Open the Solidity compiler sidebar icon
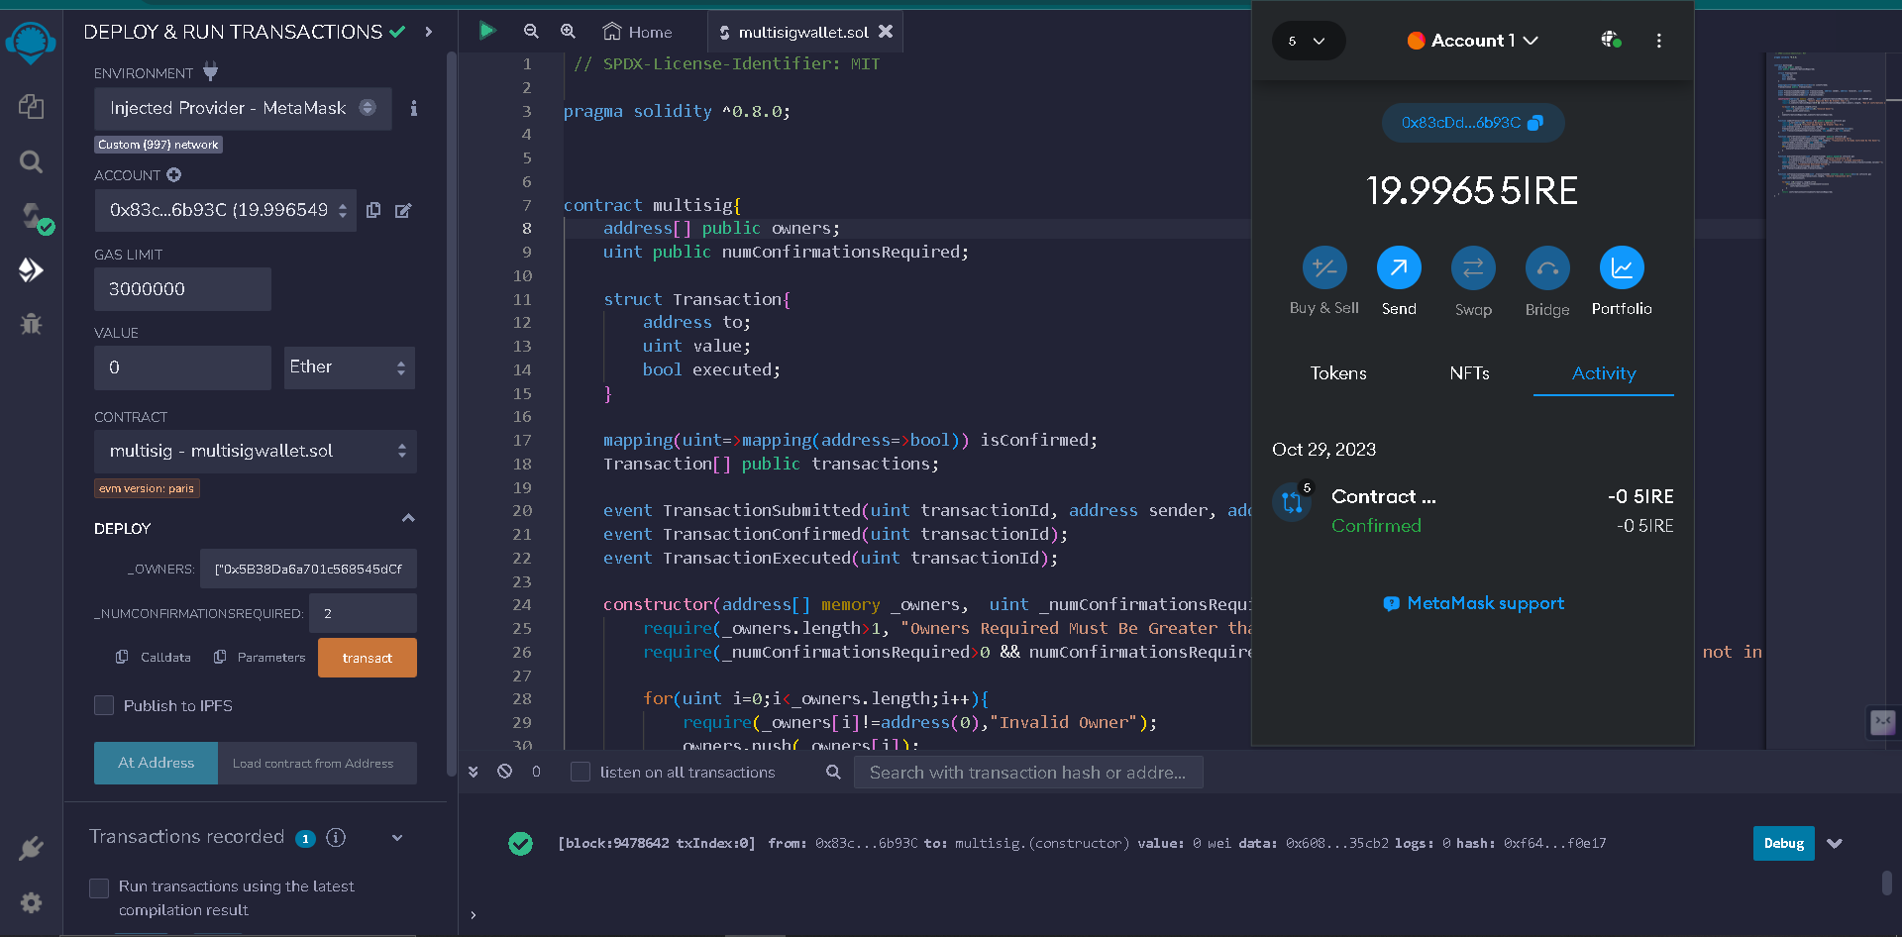The image size is (1902, 937). (32, 216)
